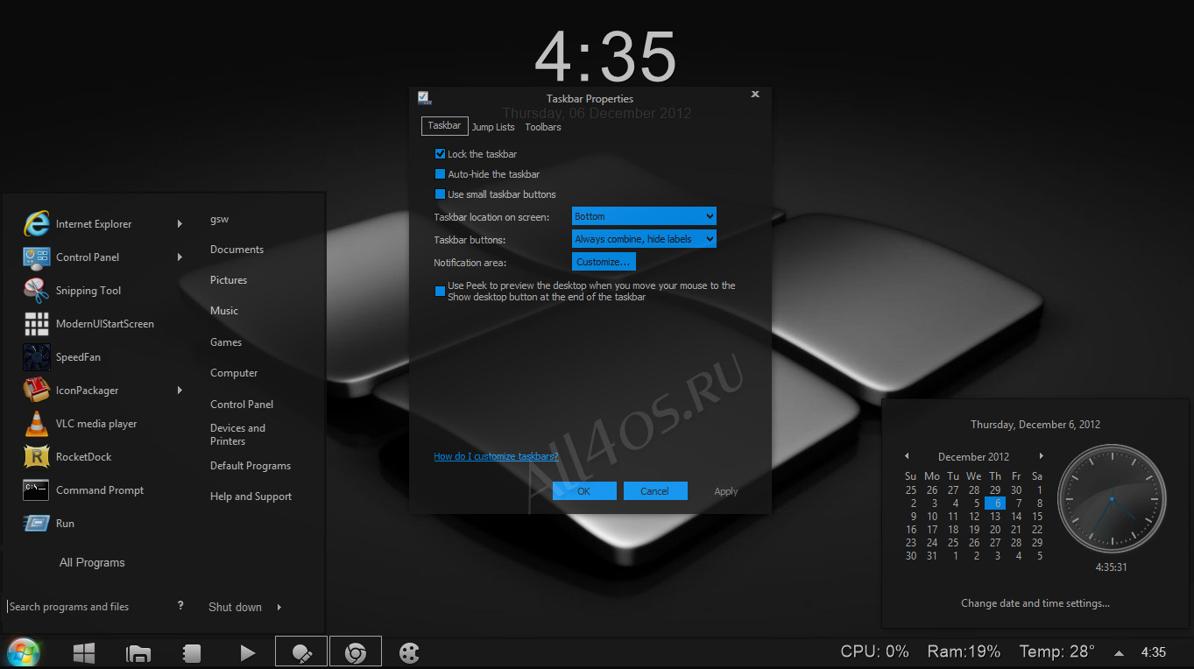1194x669 pixels.
Task: Open the paint palette taskbar icon
Action: (x=409, y=653)
